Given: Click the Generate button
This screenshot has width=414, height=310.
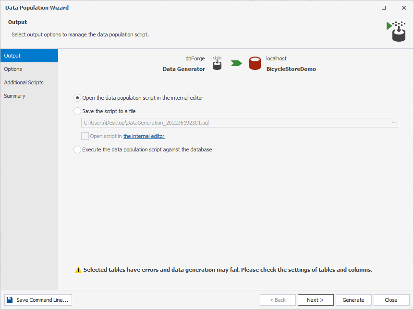Looking at the screenshot, I should tap(353, 300).
